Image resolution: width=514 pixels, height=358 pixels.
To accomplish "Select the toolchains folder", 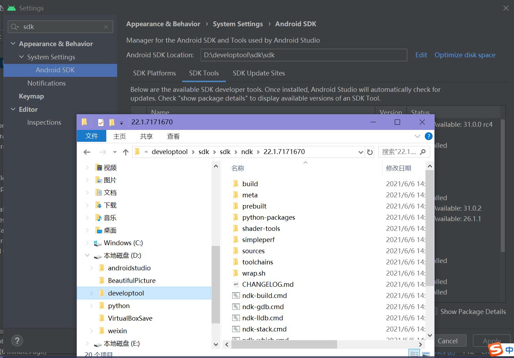I will pos(257,262).
